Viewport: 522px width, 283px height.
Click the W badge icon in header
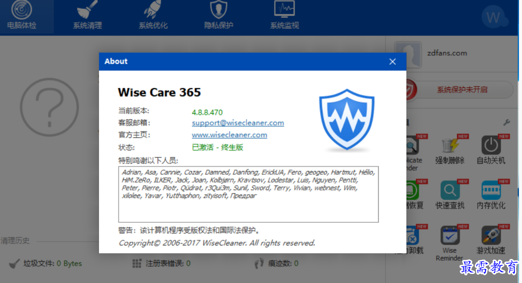[494, 17]
